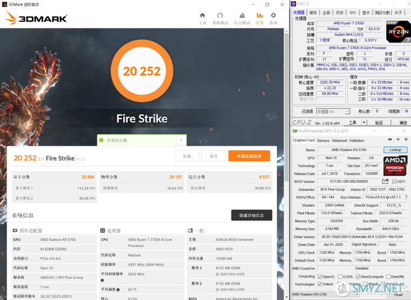This screenshot has width=411, height=300.
Task: Click the 隐藏详细信息 button
Action: [x=251, y=215]
